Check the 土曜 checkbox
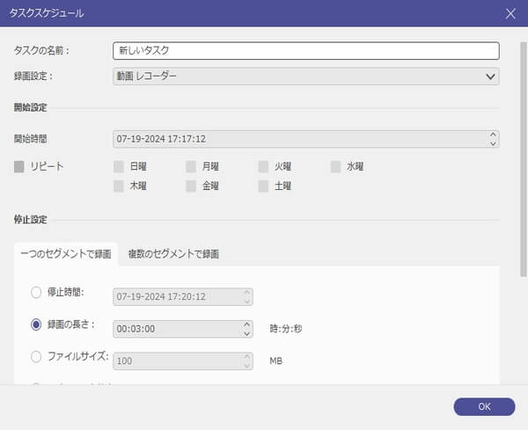This screenshot has width=528, height=430. (263, 186)
